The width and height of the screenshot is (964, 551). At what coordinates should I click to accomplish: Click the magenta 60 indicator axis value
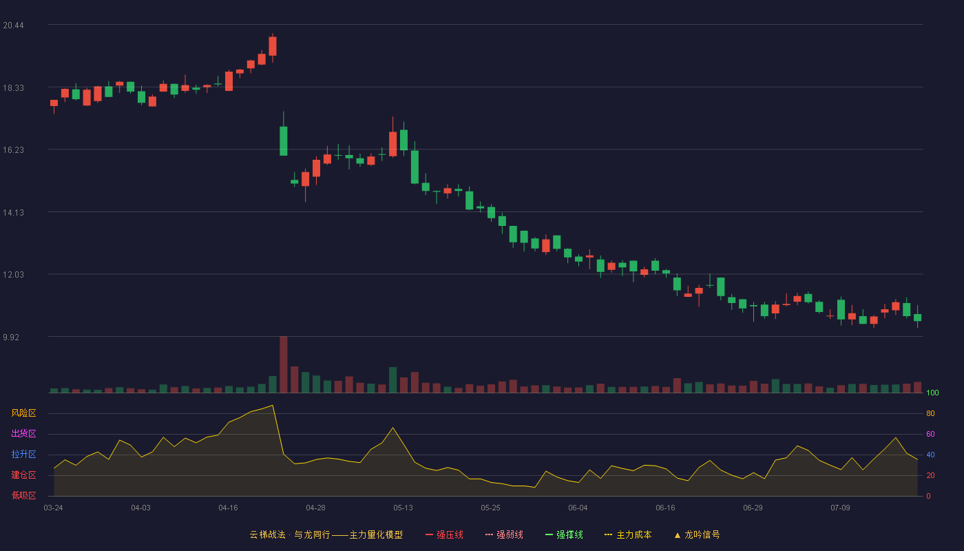(930, 434)
